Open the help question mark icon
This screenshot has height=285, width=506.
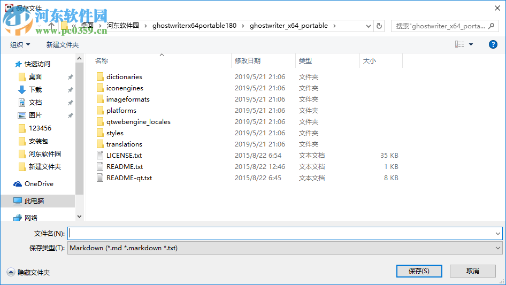point(493,44)
